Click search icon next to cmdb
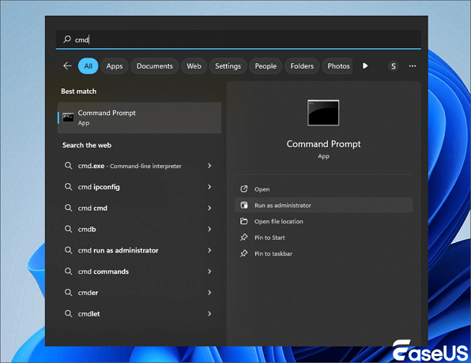 coord(68,229)
